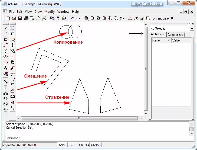Viewport: 197px width, 150px height.
Task: Open the No Selection dropdown
Action: point(192,28)
